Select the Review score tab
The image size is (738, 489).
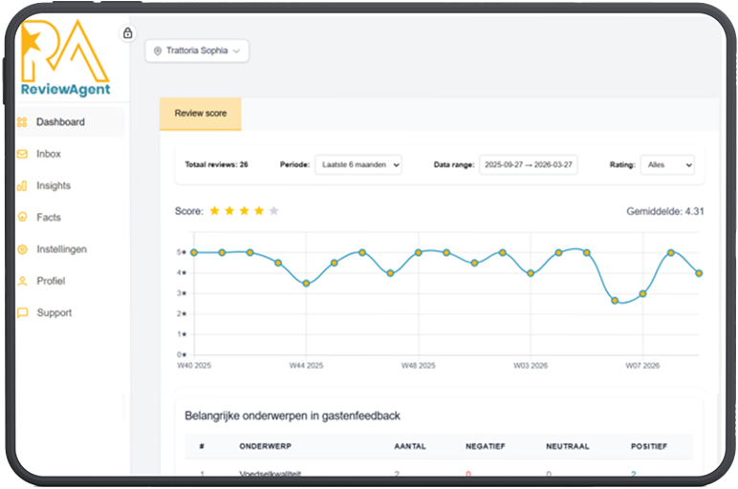coord(201,114)
